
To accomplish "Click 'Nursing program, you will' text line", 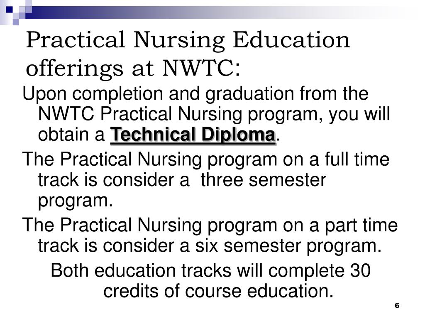I will tap(284, 114).
